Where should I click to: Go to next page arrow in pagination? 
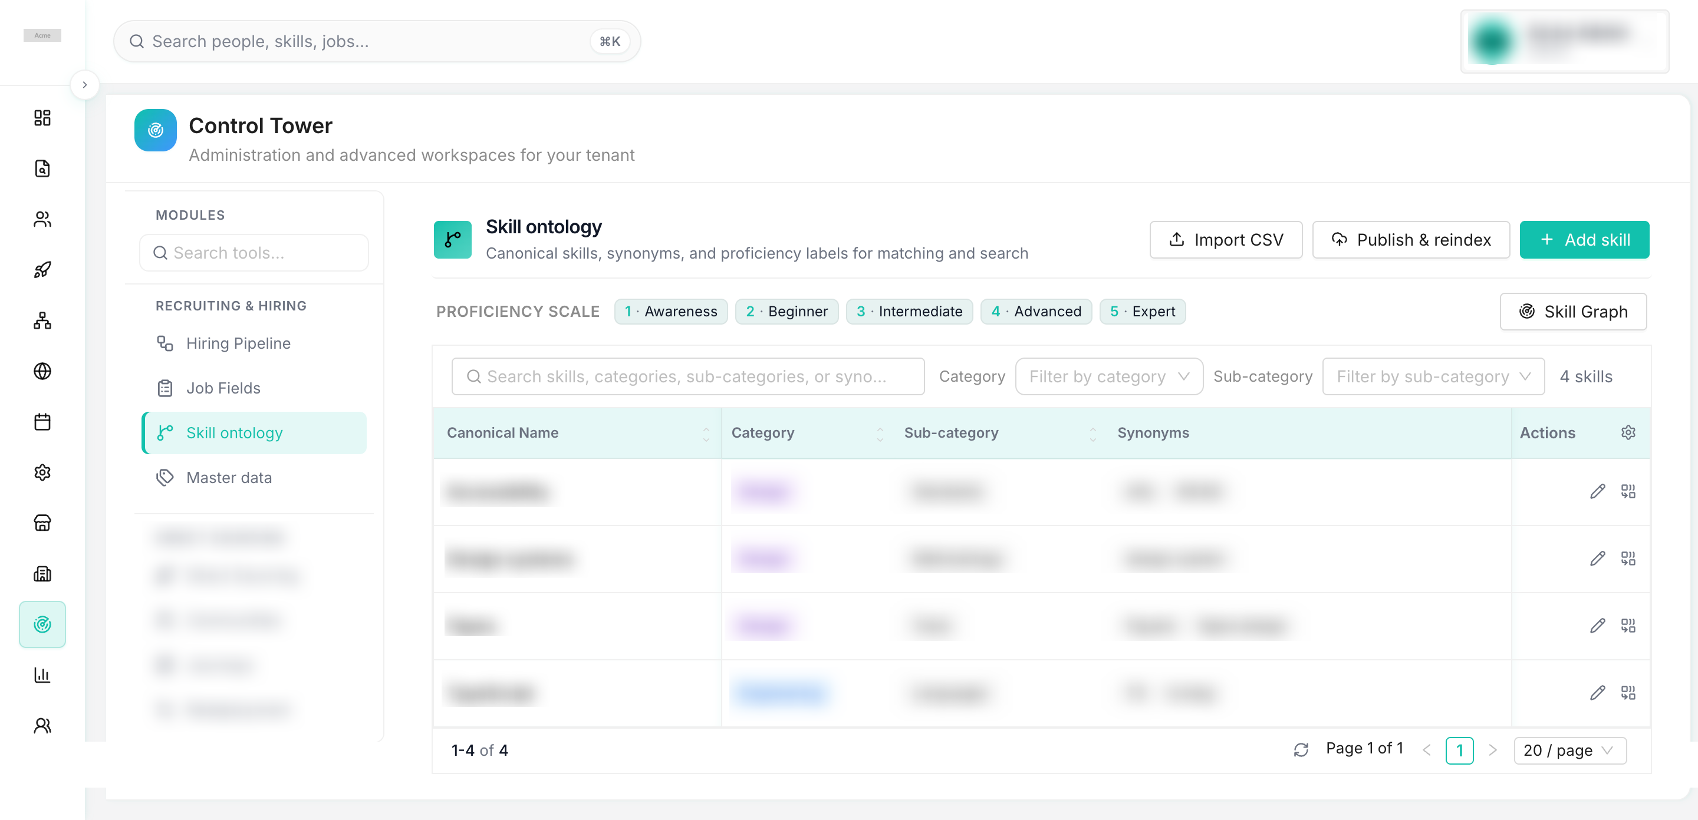(x=1493, y=751)
